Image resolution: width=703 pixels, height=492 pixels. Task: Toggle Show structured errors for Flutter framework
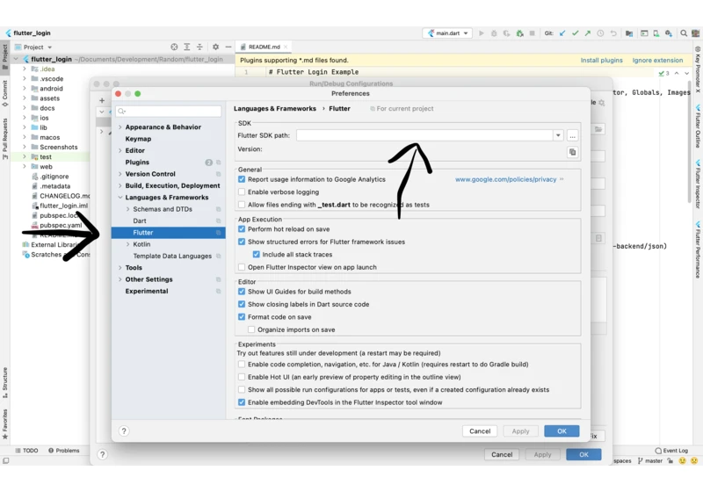coord(242,242)
